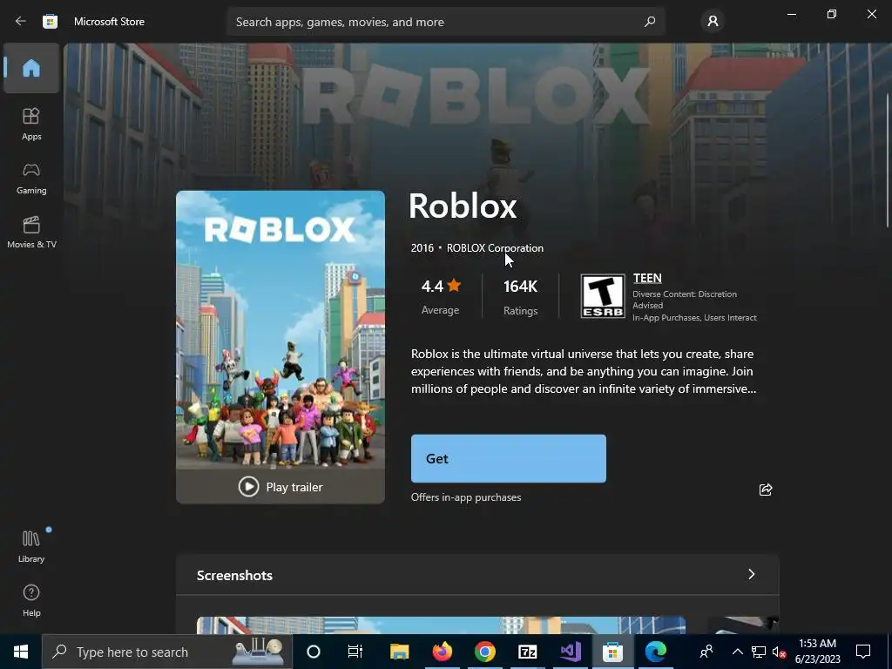Open ROBLOX Corporation publisher link
Image resolution: width=892 pixels, height=669 pixels.
(495, 248)
